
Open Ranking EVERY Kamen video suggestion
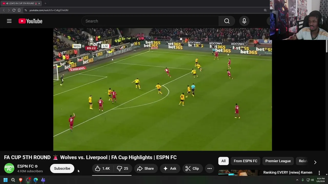pos(288,172)
